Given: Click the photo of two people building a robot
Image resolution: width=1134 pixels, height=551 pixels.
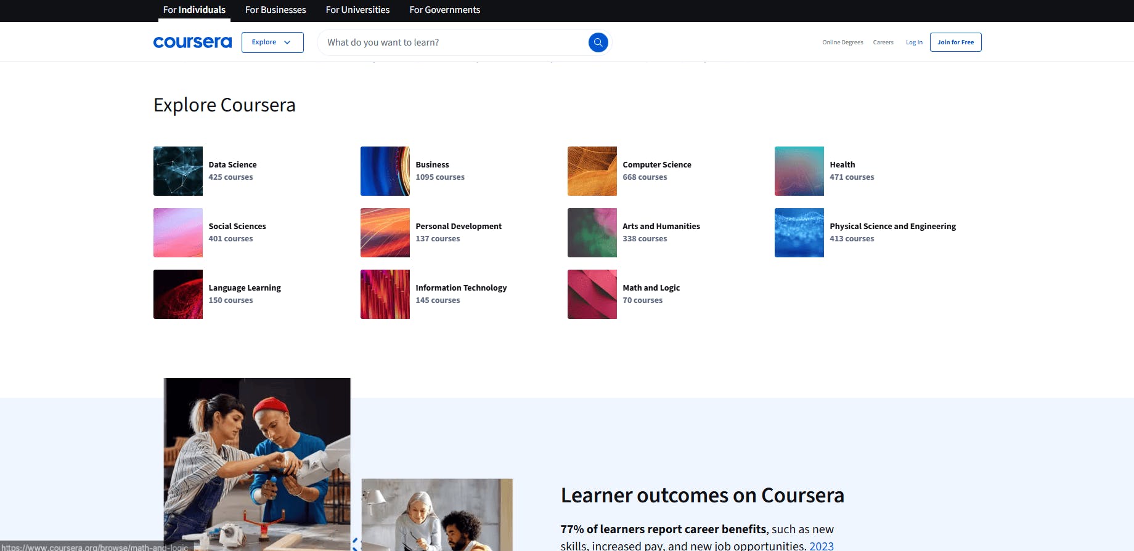Looking at the screenshot, I should [257, 464].
